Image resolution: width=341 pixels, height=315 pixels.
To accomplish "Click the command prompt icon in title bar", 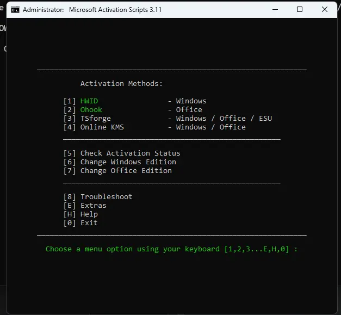I will [x=15, y=10].
